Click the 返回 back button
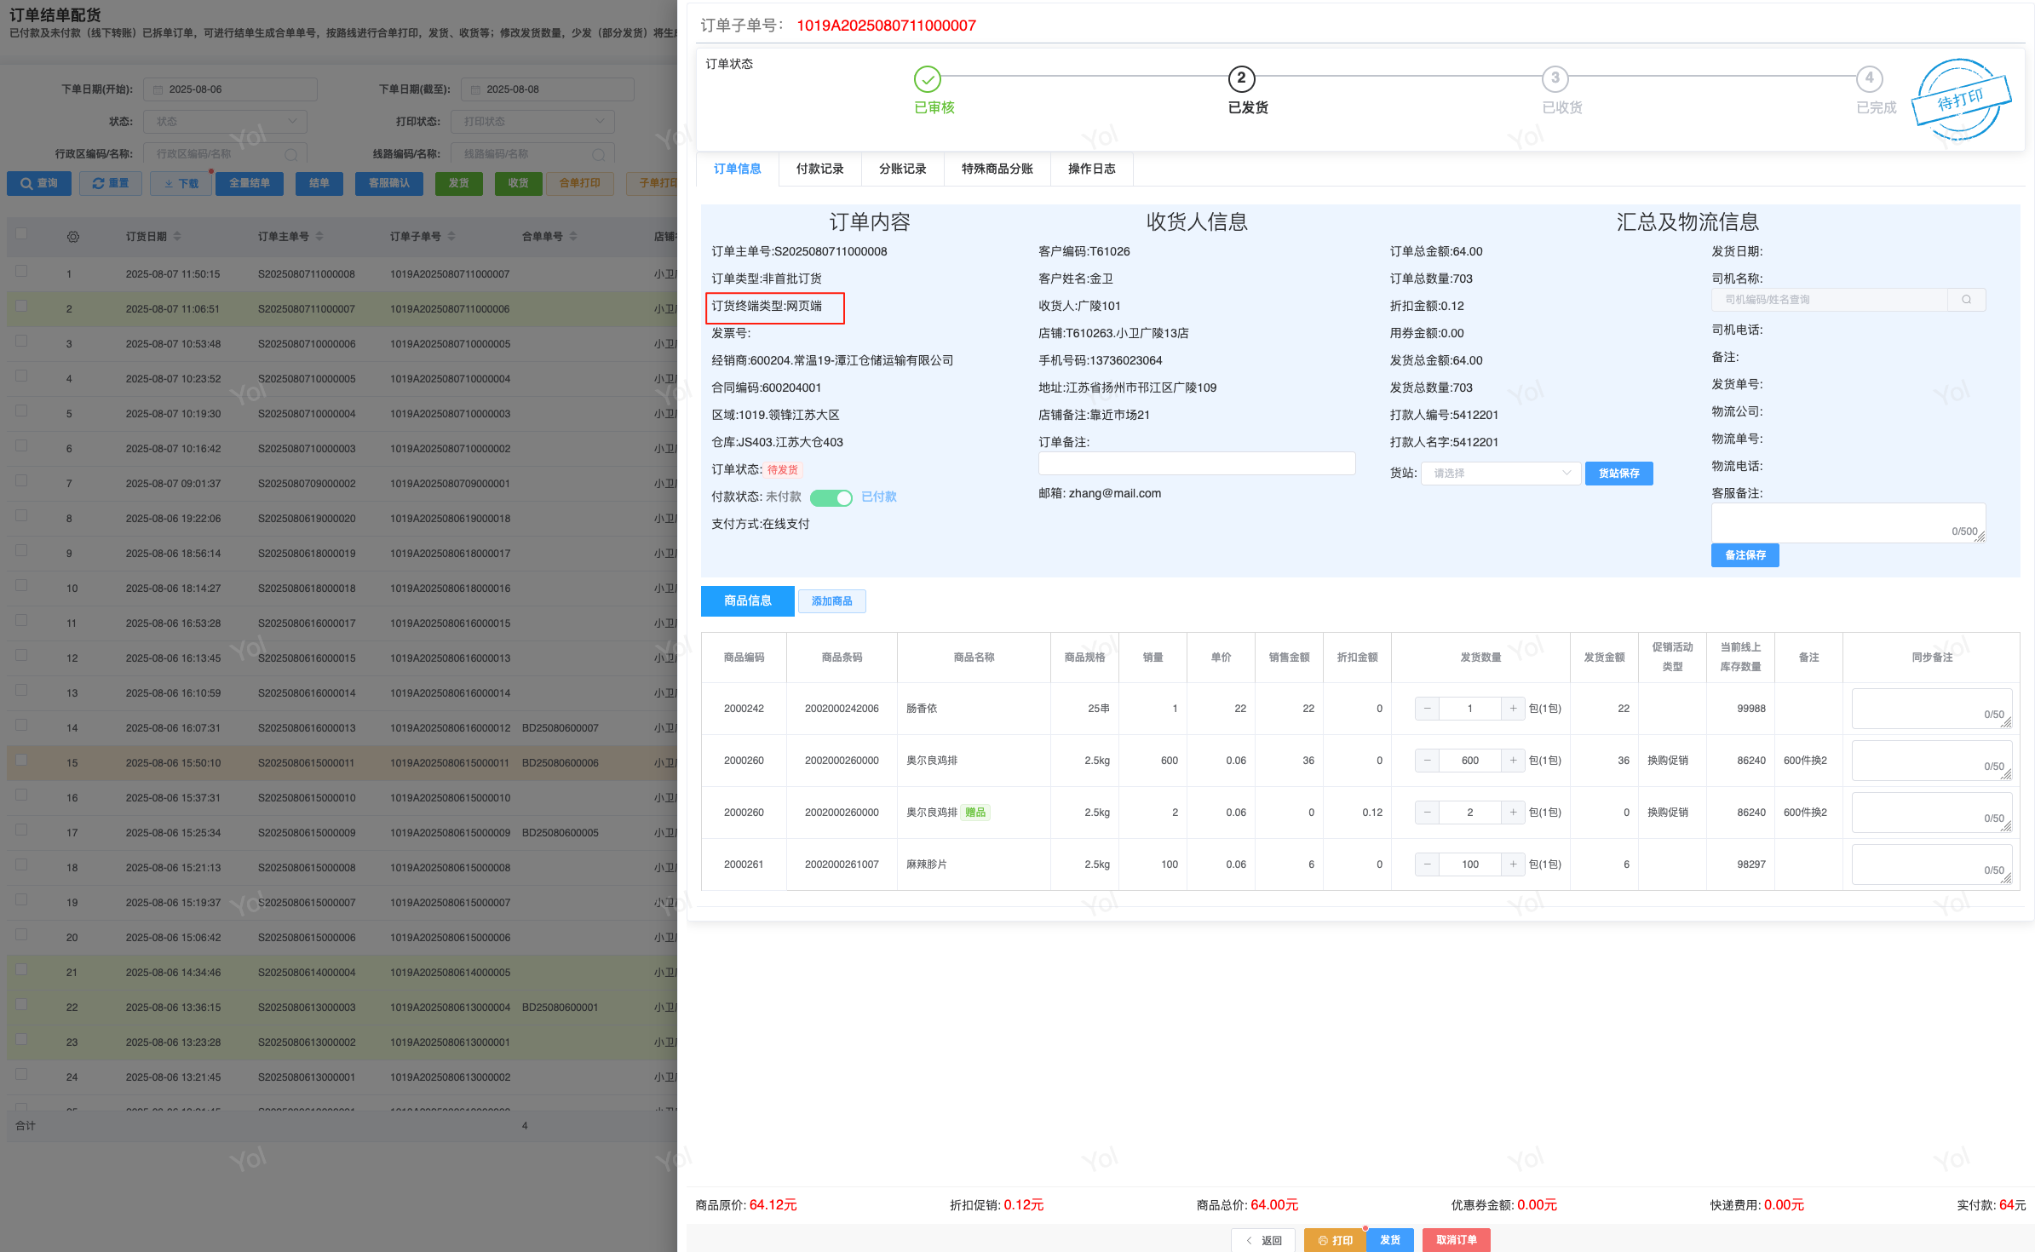Viewport: 2035px width, 1252px height. 1263,1240
